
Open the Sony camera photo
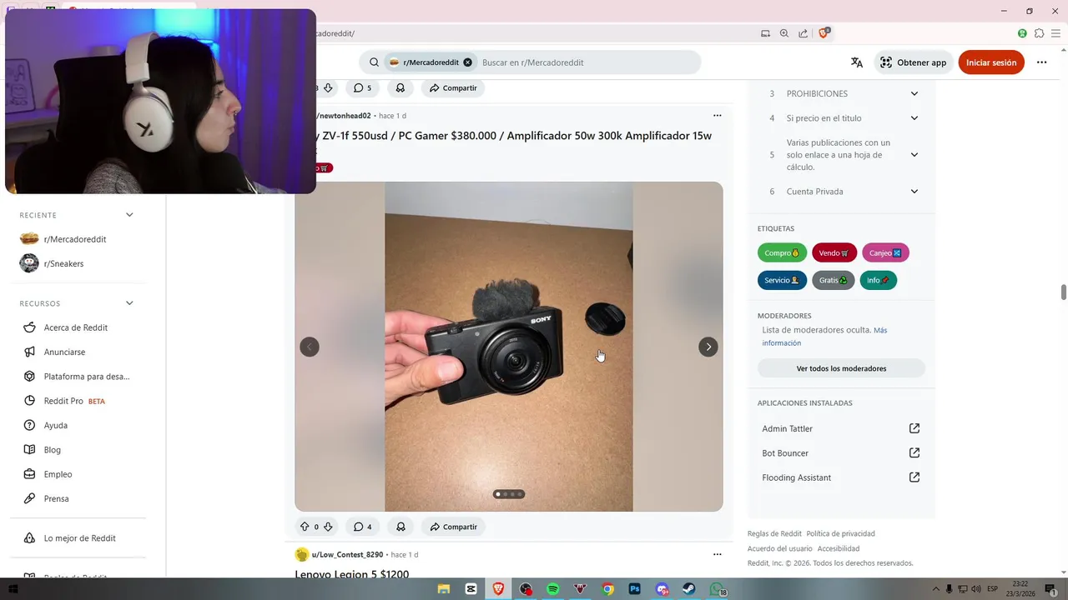[509, 347]
